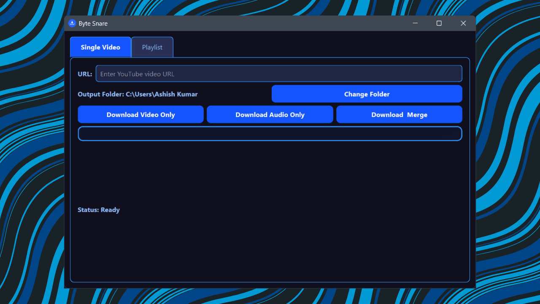
Task: Click the Download Merge button
Action: (x=399, y=114)
